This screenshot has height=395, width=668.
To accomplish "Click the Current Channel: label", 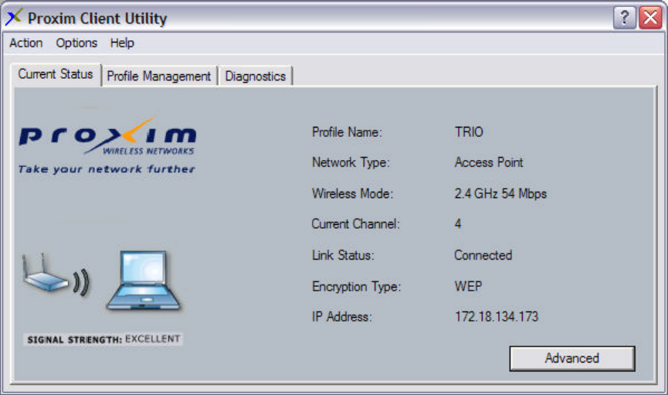I will [x=356, y=224].
